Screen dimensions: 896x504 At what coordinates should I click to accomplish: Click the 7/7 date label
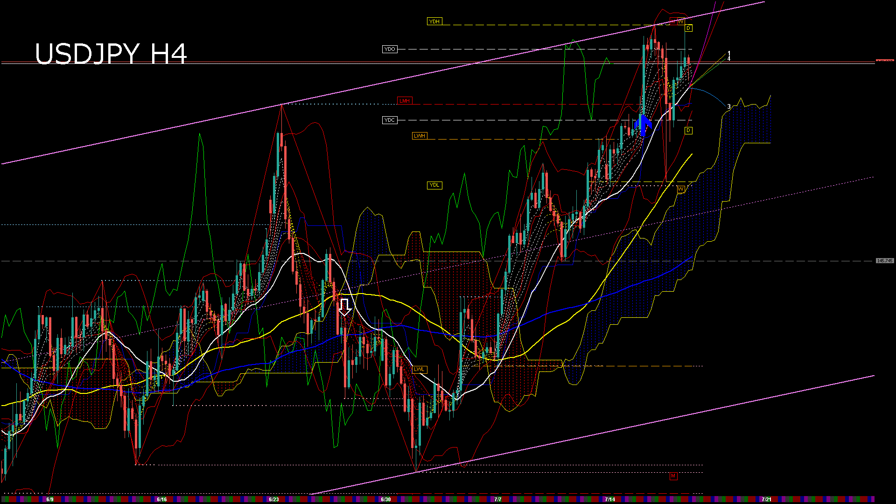[x=498, y=499]
